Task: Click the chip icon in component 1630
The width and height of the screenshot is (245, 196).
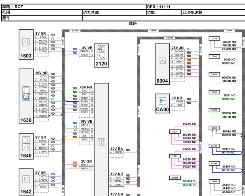Action: 26,90
